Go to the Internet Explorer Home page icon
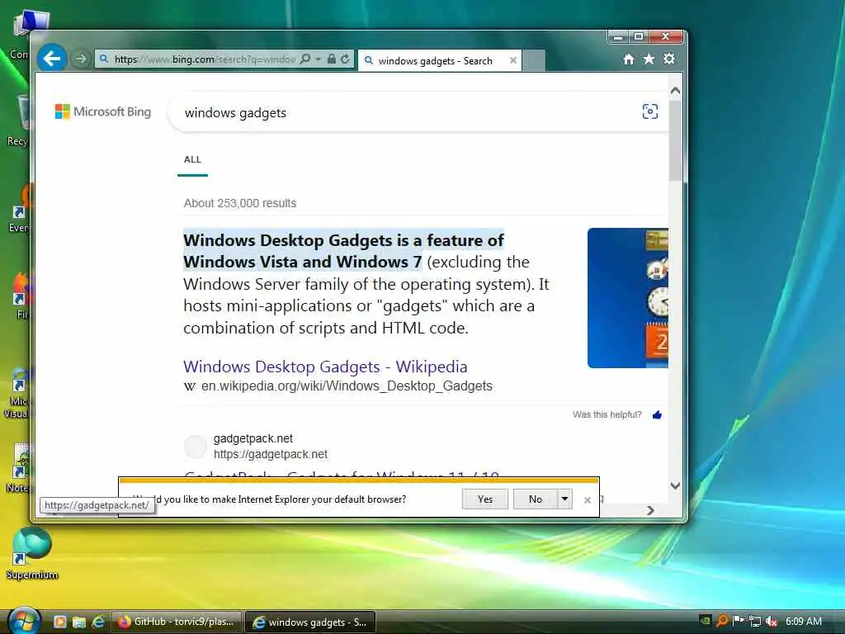The image size is (845, 634). pyautogui.click(x=628, y=59)
